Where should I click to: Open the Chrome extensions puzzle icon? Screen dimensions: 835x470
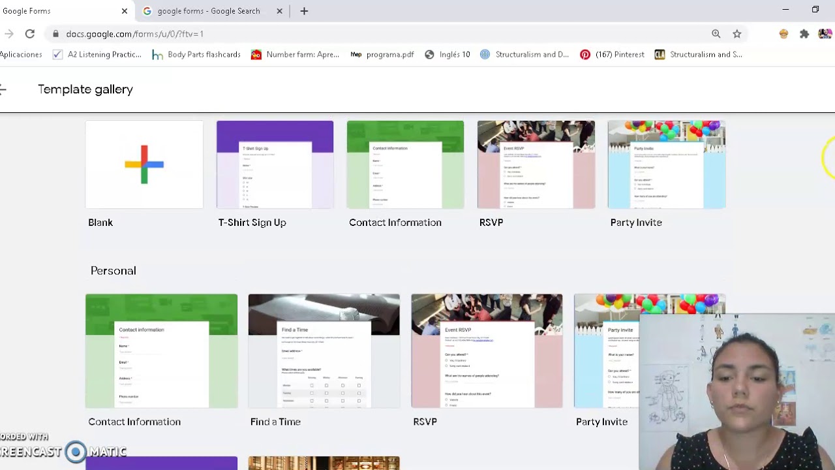pos(804,34)
